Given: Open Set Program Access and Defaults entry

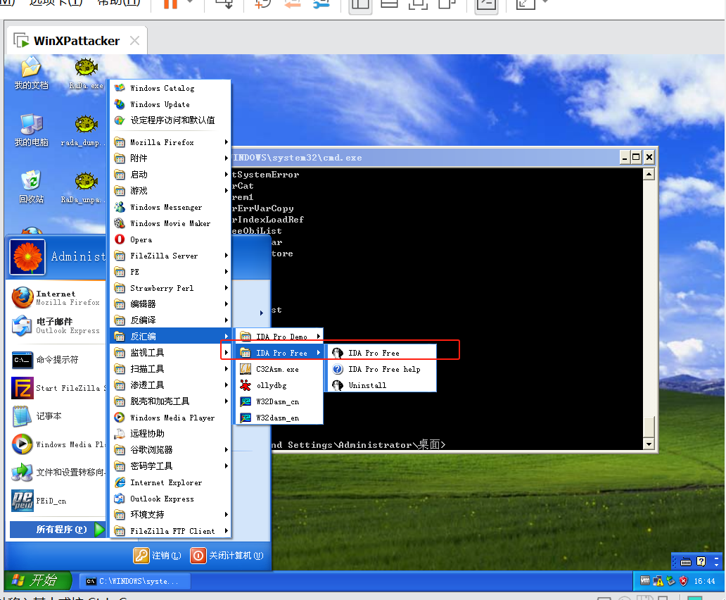Looking at the screenshot, I should point(170,120).
